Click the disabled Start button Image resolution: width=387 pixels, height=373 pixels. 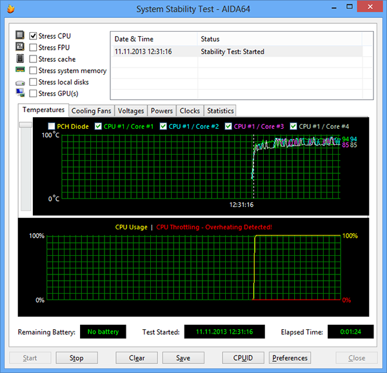30,358
